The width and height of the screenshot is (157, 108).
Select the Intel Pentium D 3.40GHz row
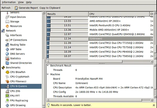tap(100, 25)
